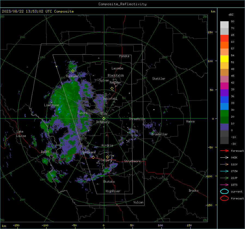
Task: Pick the indigo 0-10 dBZ swatch
Action: tap(224, 127)
